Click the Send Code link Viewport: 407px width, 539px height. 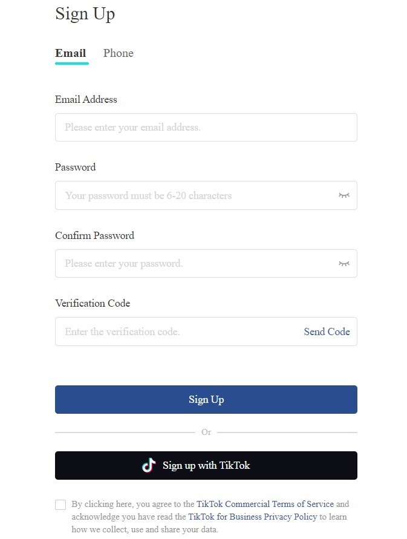pos(327,332)
